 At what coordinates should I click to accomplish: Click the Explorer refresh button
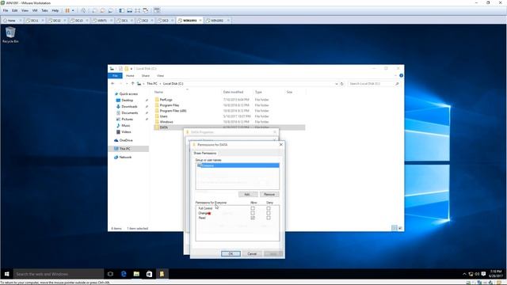(341, 84)
